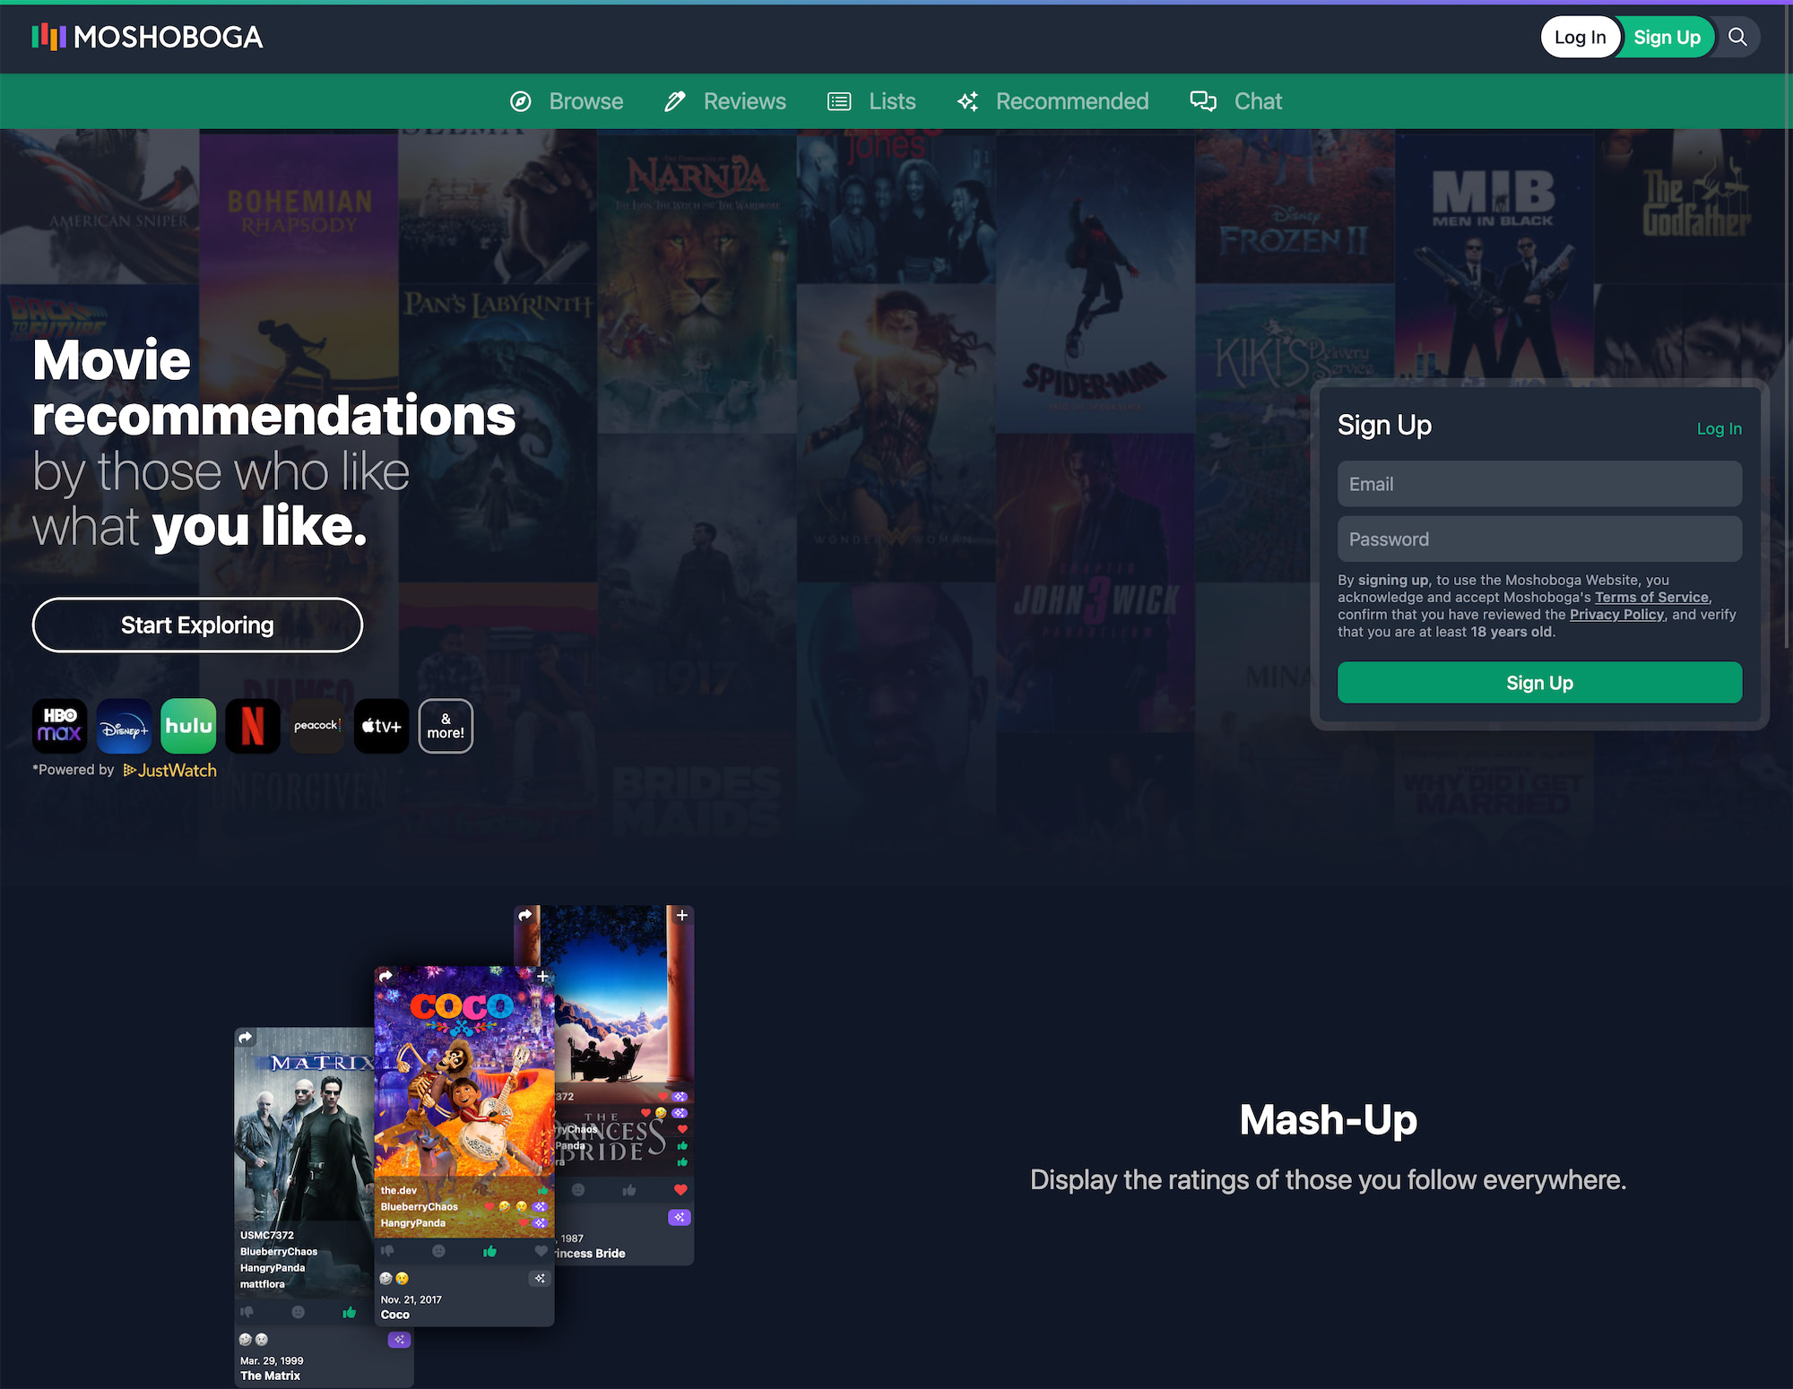Image resolution: width=1793 pixels, height=1389 pixels.
Task: Select the Peacock streaming icon
Action: pyautogui.click(x=317, y=726)
